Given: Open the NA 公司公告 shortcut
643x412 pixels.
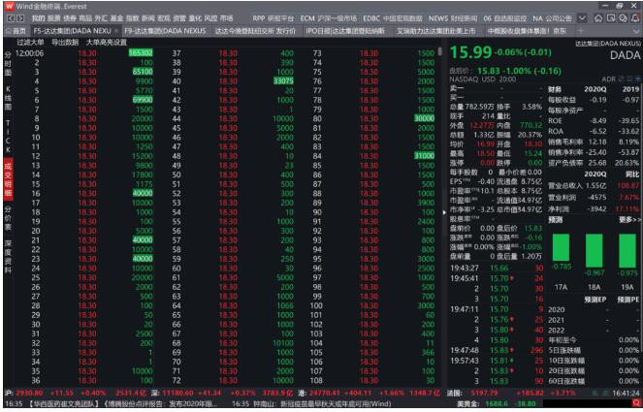Looking at the screenshot, I should pyautogui.click(x=552, y=18).
